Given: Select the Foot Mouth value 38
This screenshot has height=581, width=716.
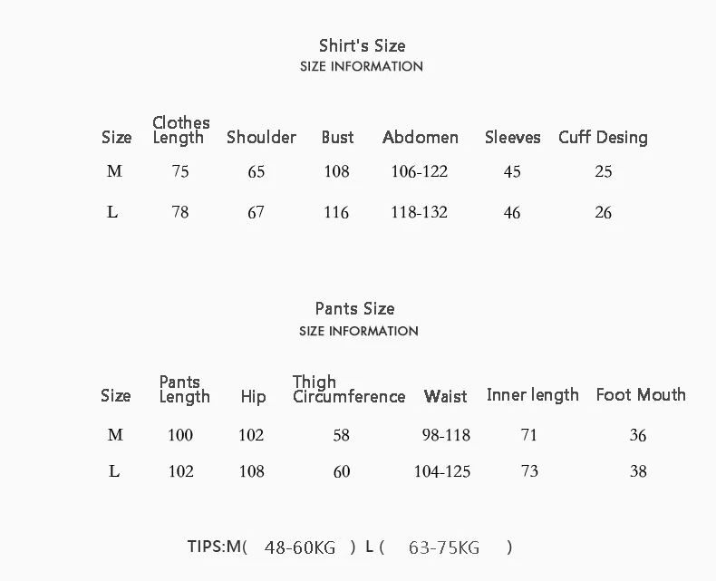Looking at the screenshot, I should (638, 471).
